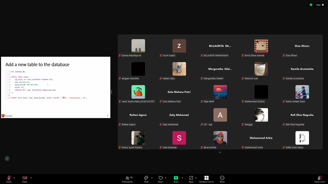Image resolution: width=328 pixels, height=184 pixels.
Task: Select @vernonline alien hoodie avatar
Action: 220,138
